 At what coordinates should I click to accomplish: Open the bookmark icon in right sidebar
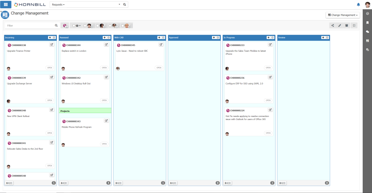point(367,23)
